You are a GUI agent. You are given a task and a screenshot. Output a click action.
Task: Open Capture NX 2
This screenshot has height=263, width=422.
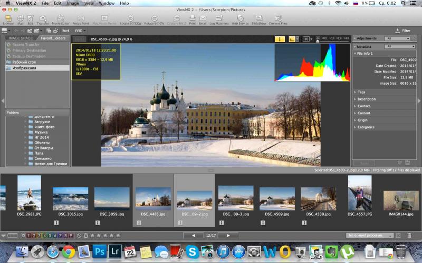point(177,20)
